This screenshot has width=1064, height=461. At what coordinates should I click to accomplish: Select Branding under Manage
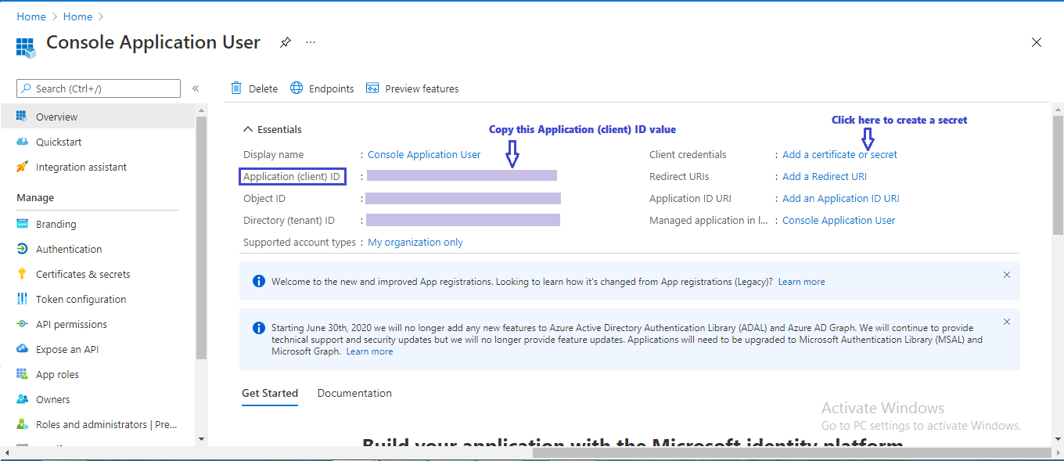tap(56, 223)
